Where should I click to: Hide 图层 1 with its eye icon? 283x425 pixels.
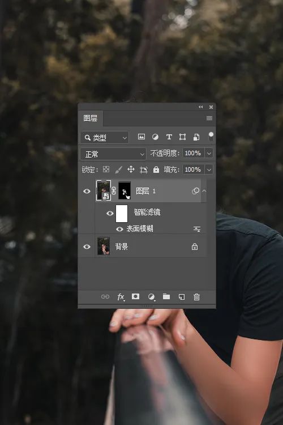(87, 191)
